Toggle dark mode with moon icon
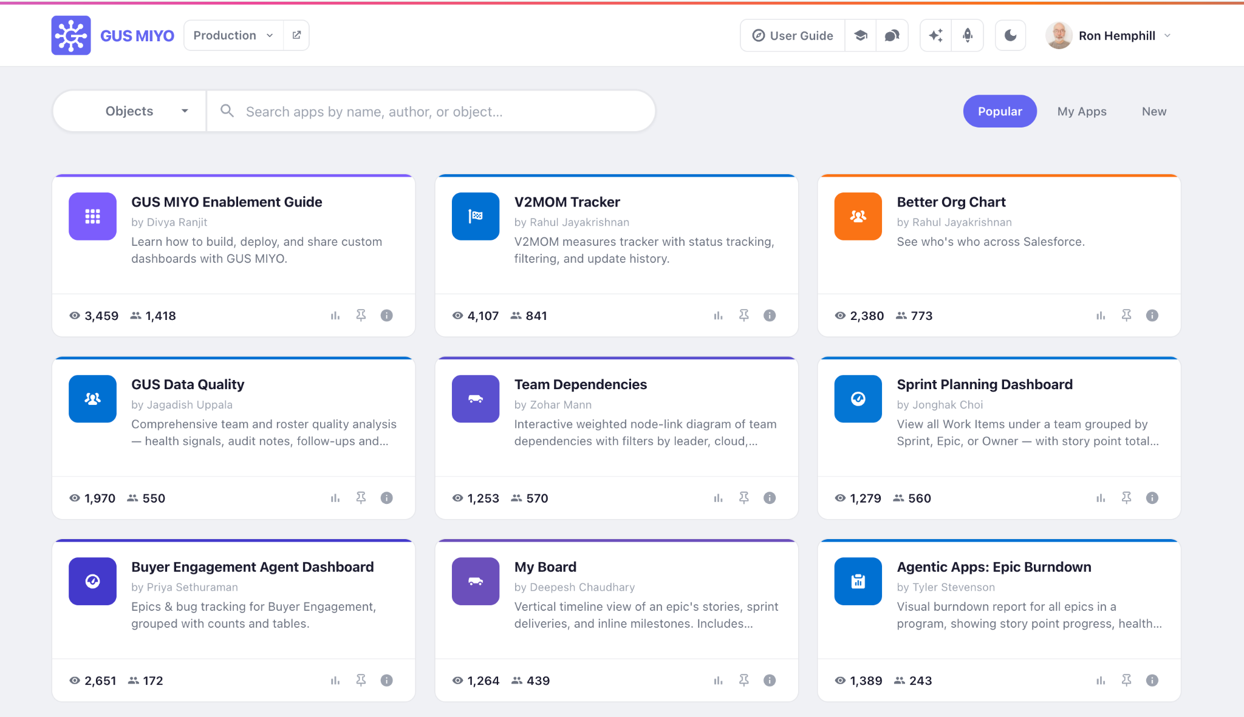The width and height of the screenshot is (1244, 717). pyautogui.click(x=1010, y=35)
